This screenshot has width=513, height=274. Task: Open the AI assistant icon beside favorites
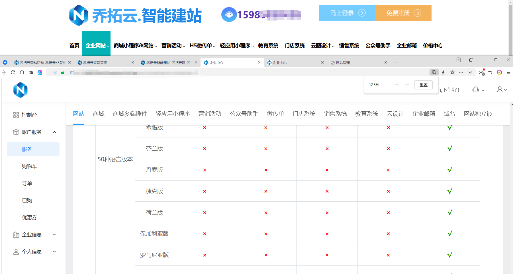(x=40, y=73)
